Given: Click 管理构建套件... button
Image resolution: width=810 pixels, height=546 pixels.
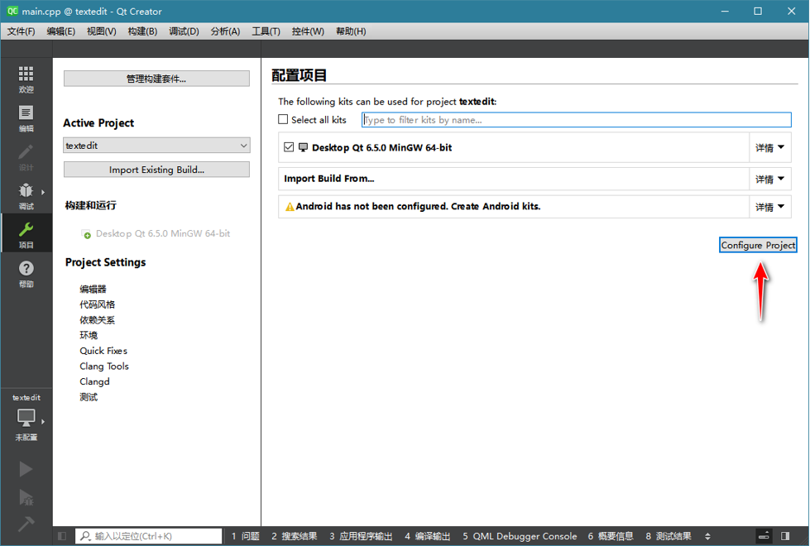Looking at the screenshot, I should click(x=156, y=79).
